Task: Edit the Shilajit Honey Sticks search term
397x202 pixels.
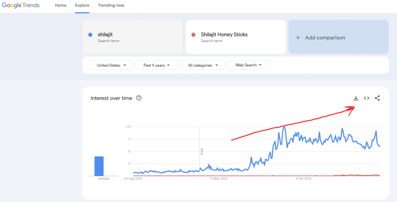Action: pos(236,37)
